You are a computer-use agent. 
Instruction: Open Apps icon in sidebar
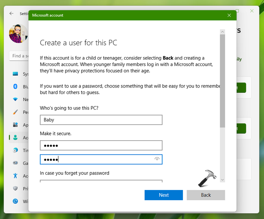point(15,125)
